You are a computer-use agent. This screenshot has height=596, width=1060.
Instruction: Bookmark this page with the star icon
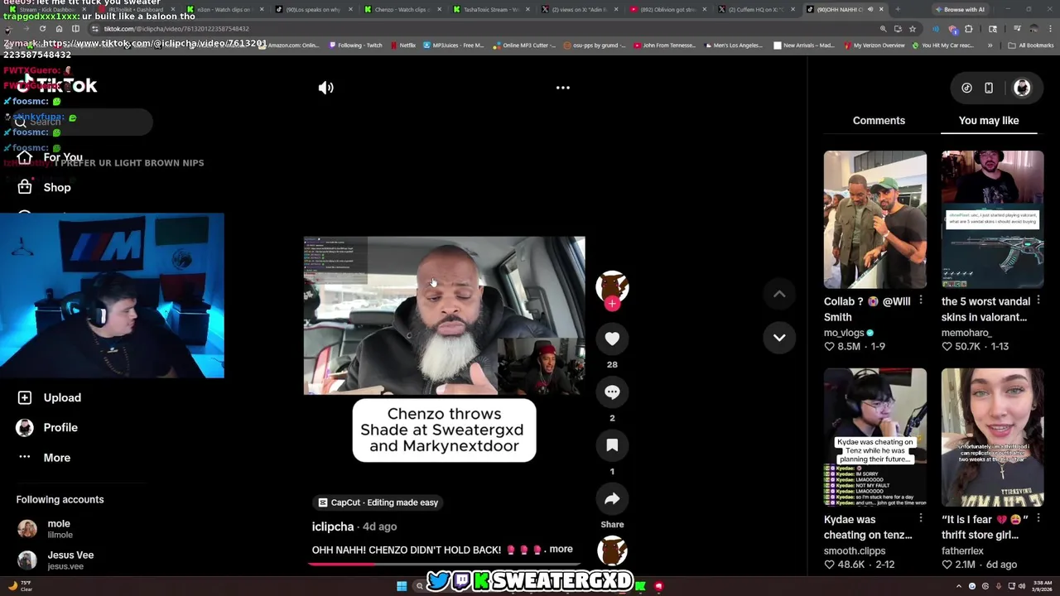click(x=913, y=29)
